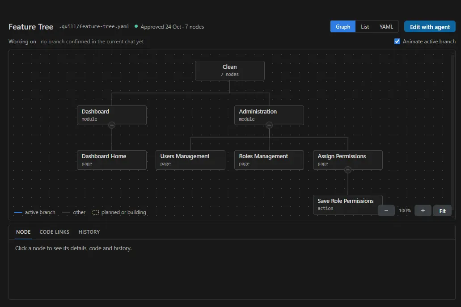This screenshot has height=307, width=461.
Task: Open the CODE LINKS tab
Action: tap(55, 232)
